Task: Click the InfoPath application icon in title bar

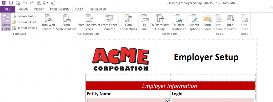Action: (4, 3)
